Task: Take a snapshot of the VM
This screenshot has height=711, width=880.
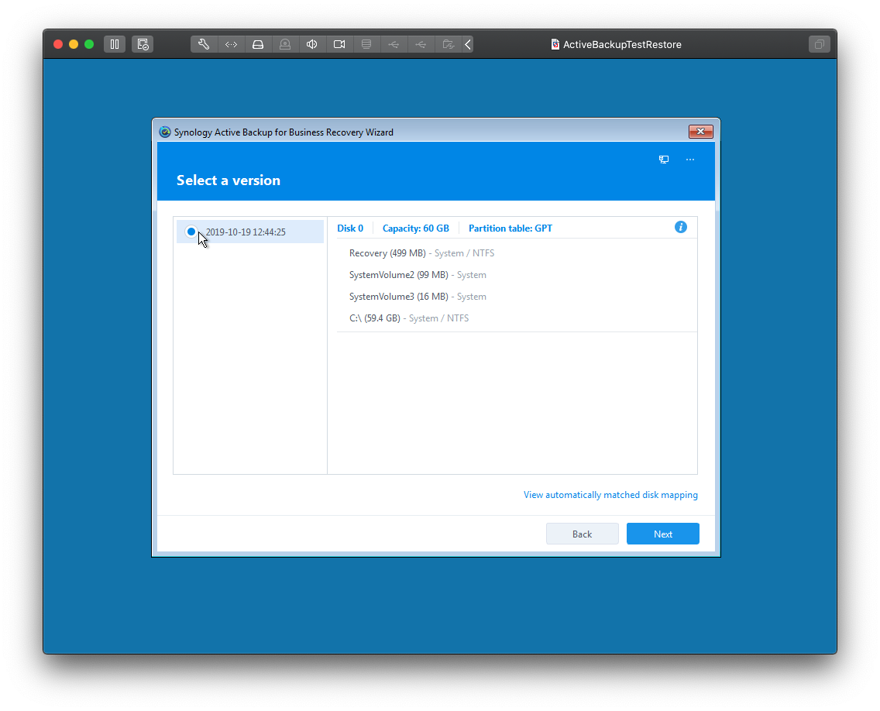Action: point(143,44)
